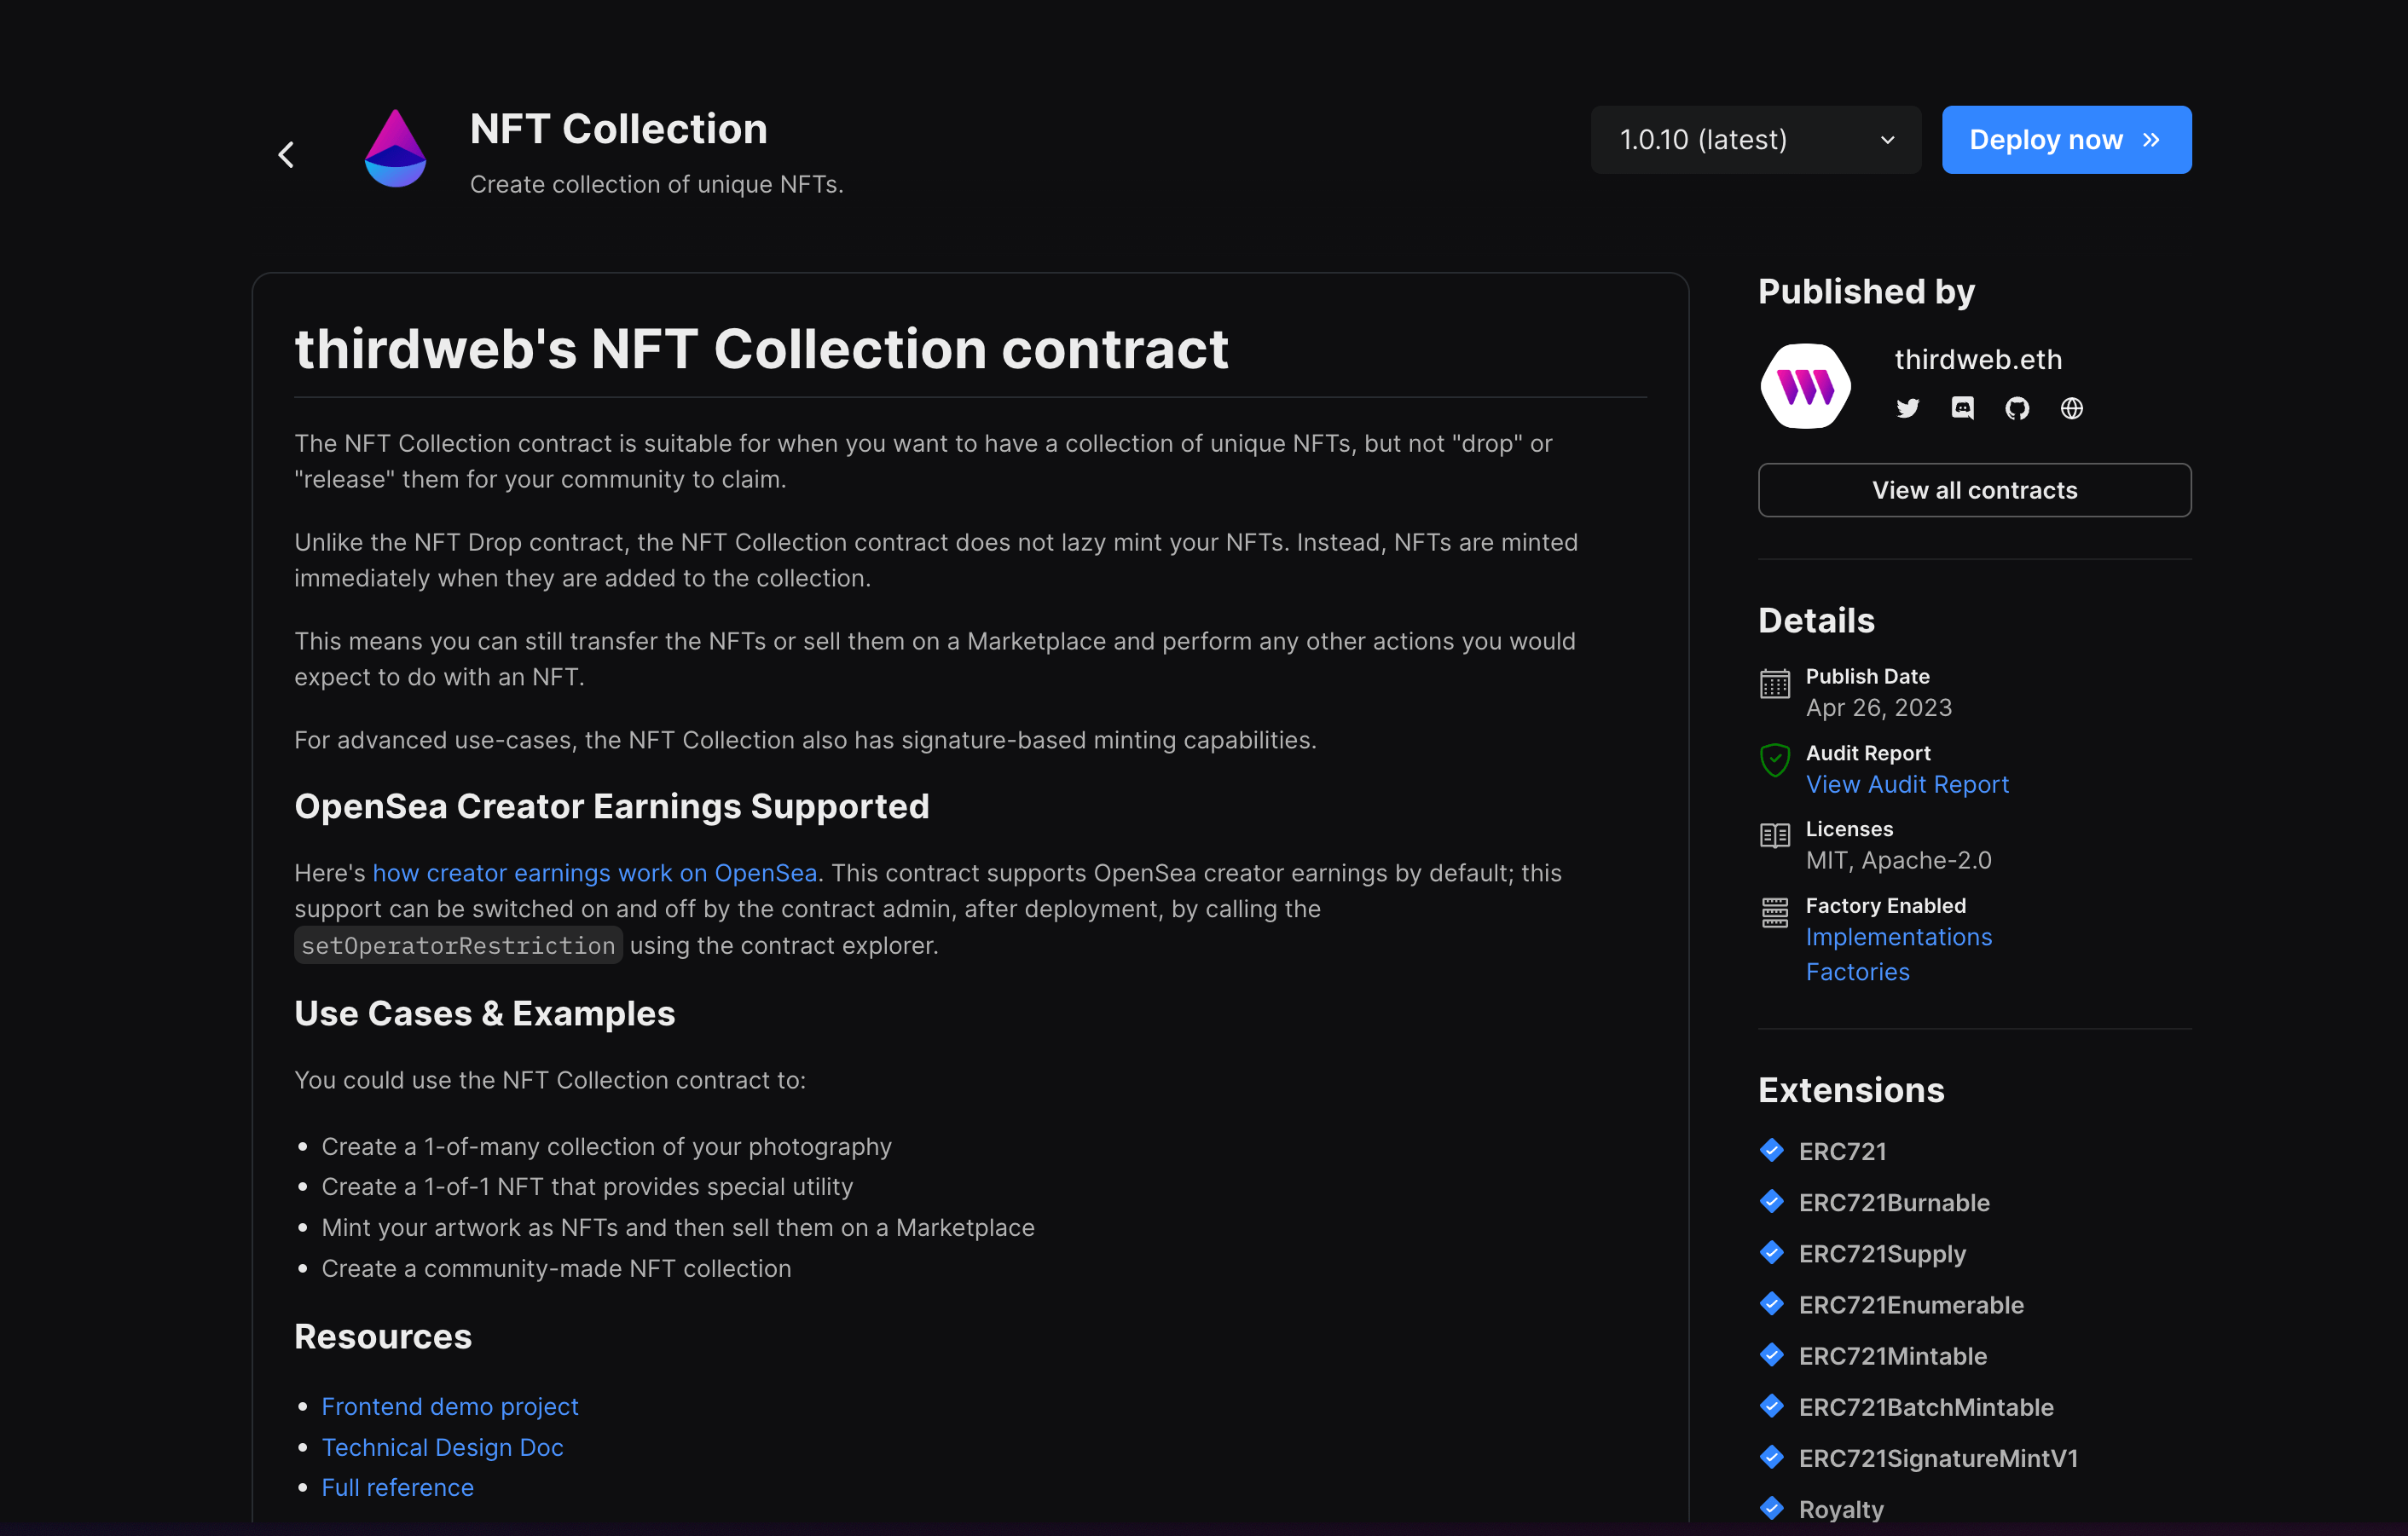Click the ERC721 extension diamond icon

point(1771,1150)
